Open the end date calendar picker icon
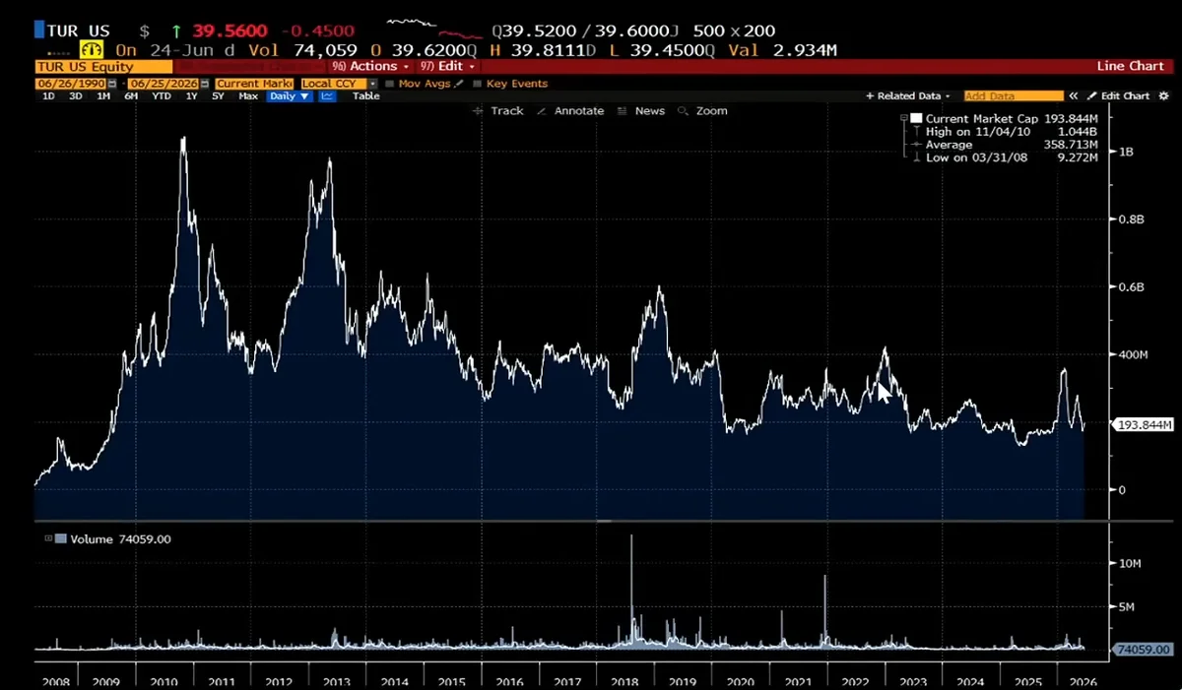 [x=205, y=84]
